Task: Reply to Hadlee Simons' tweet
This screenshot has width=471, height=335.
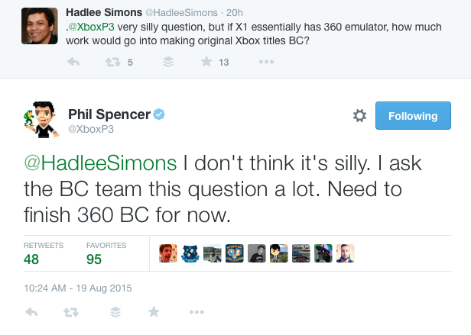Action: [73, 62]
